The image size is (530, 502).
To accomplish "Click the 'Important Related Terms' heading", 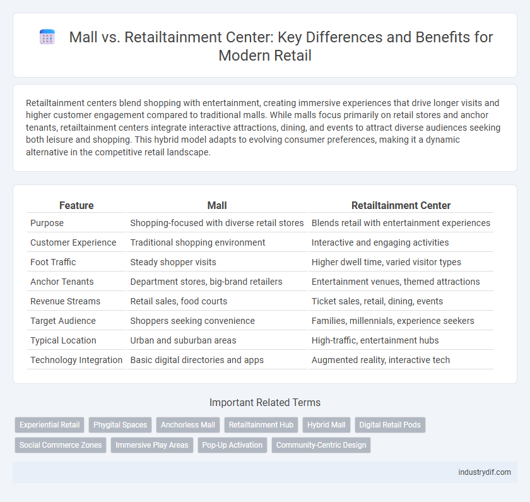I will click(x=265, y=403).
